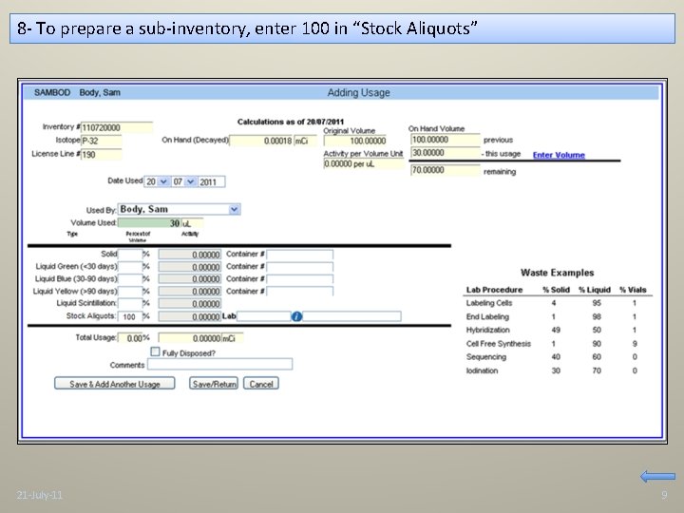Image resolution: width=684 pixels, height=513 pixels.
Task: Click the Activity per Volume Unit field
Action: coord(364,164)
